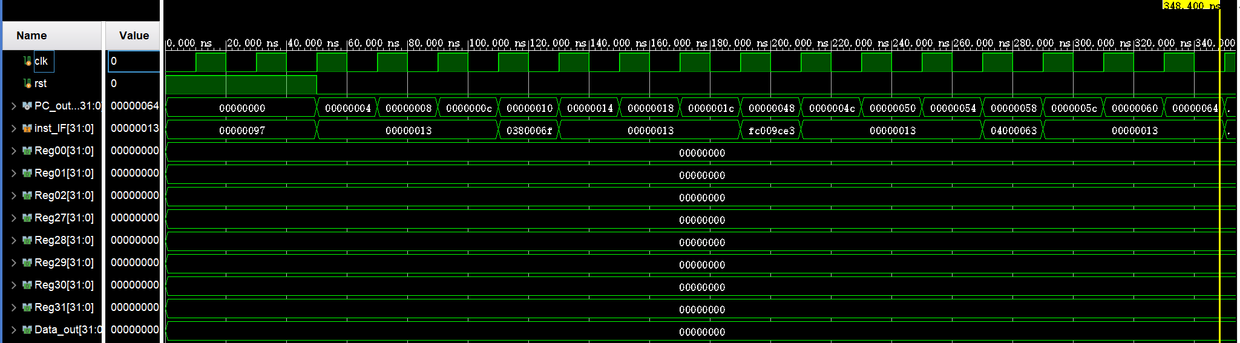1240x343 pixels.
Task: Click the Name column header
Action: [31, 36]
